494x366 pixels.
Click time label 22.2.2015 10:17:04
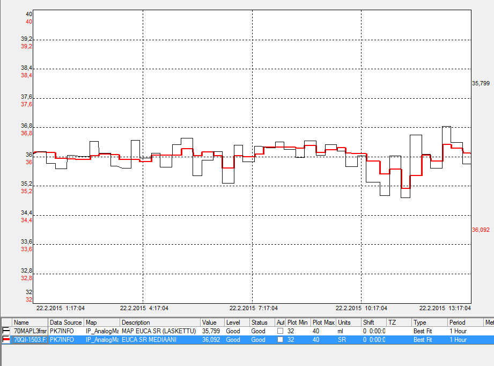362,308
